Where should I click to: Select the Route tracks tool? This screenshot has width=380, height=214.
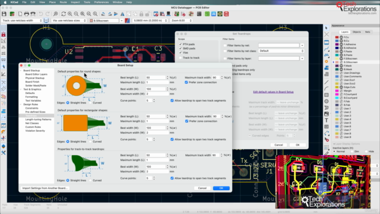coord(327,49)
